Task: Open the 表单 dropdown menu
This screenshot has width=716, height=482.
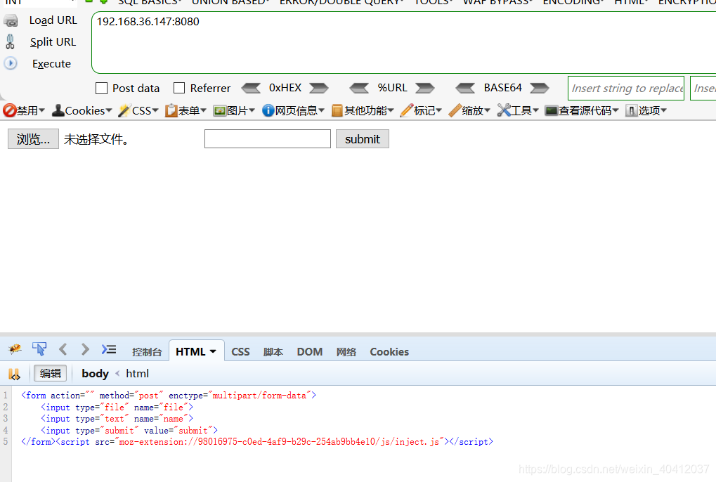Action: click(x=185, y=110)
